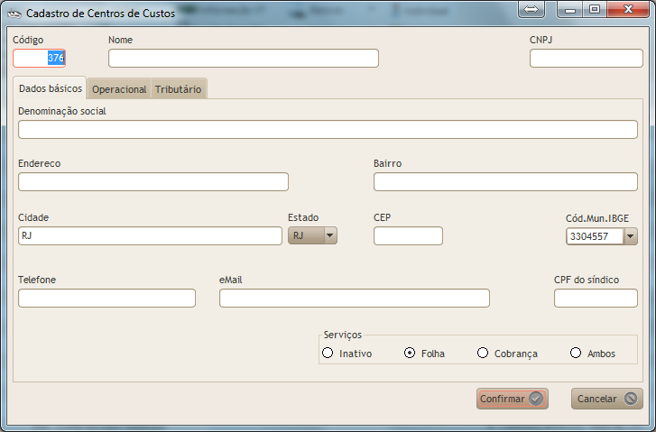Open the Estado dropdown
This screenshot has height=432, width=656.
tap(329, 236)
